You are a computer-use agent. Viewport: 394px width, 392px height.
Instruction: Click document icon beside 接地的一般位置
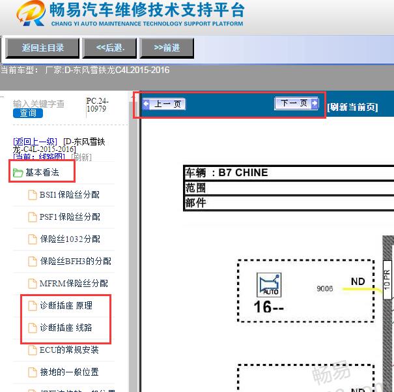[x=32, y=372]
